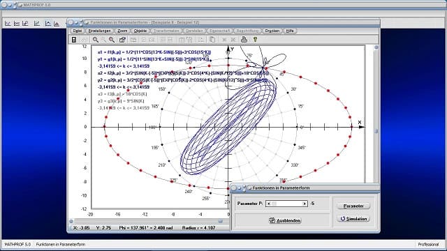Click right arrow of Parameter P slider
Screen dimensions: 447x251
[305, 204]
